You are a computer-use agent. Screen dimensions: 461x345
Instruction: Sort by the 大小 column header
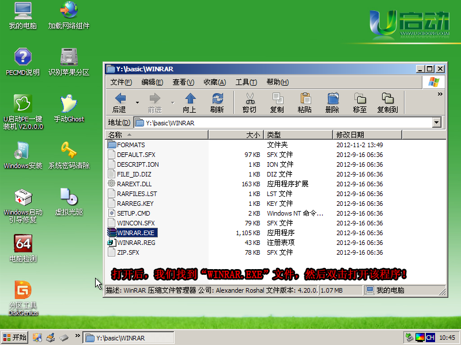tap(236, 135)
